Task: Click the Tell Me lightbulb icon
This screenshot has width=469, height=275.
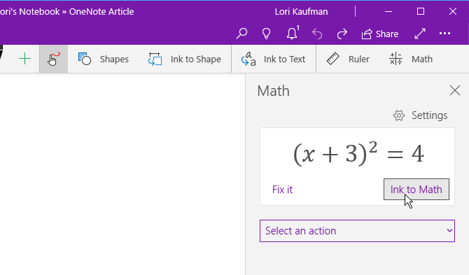Action: coord(266,34)
